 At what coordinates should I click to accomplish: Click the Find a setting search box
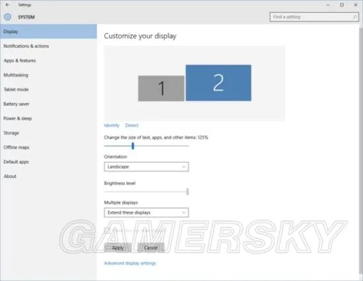click(314, 17)
